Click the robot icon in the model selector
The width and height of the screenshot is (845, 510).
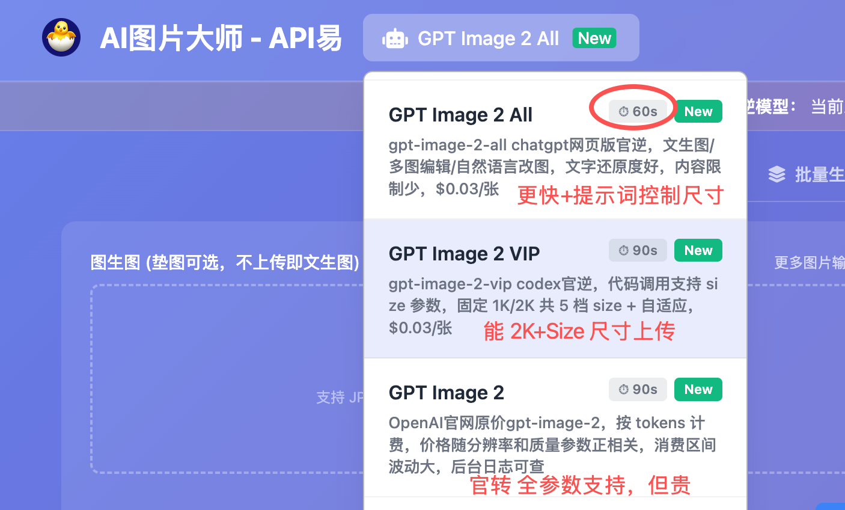[x=395, y=39]
